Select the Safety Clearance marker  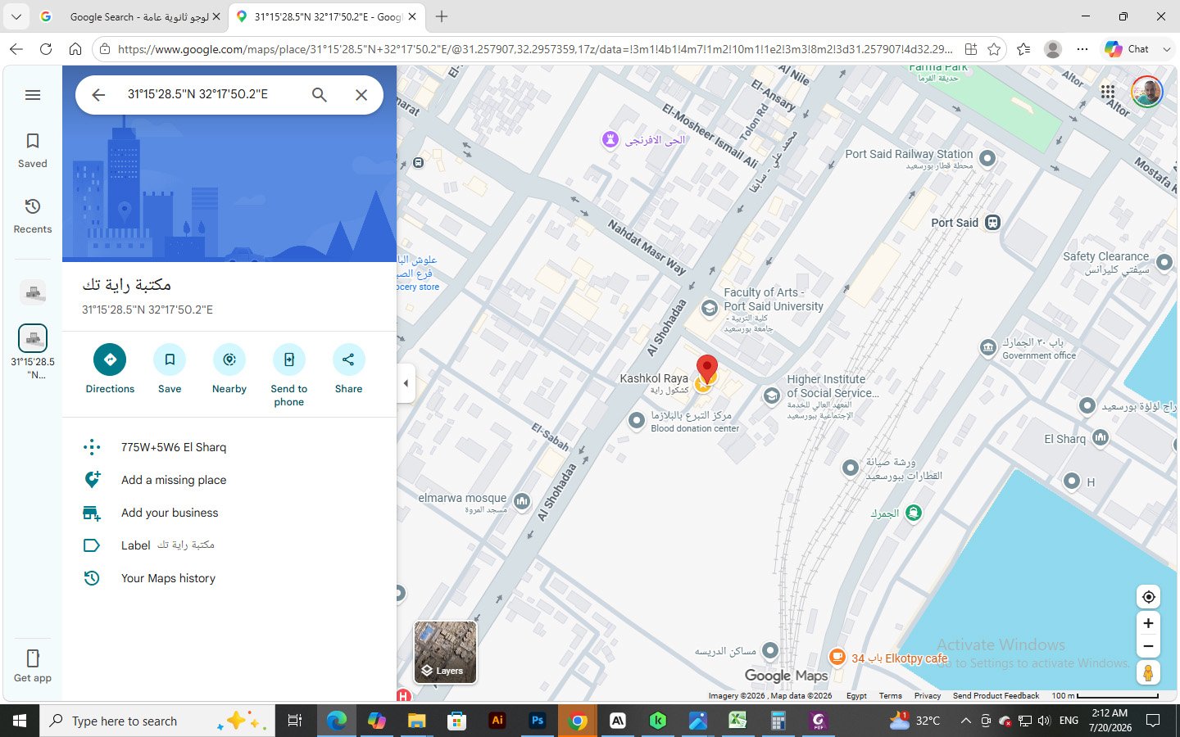pos(1164,263)
